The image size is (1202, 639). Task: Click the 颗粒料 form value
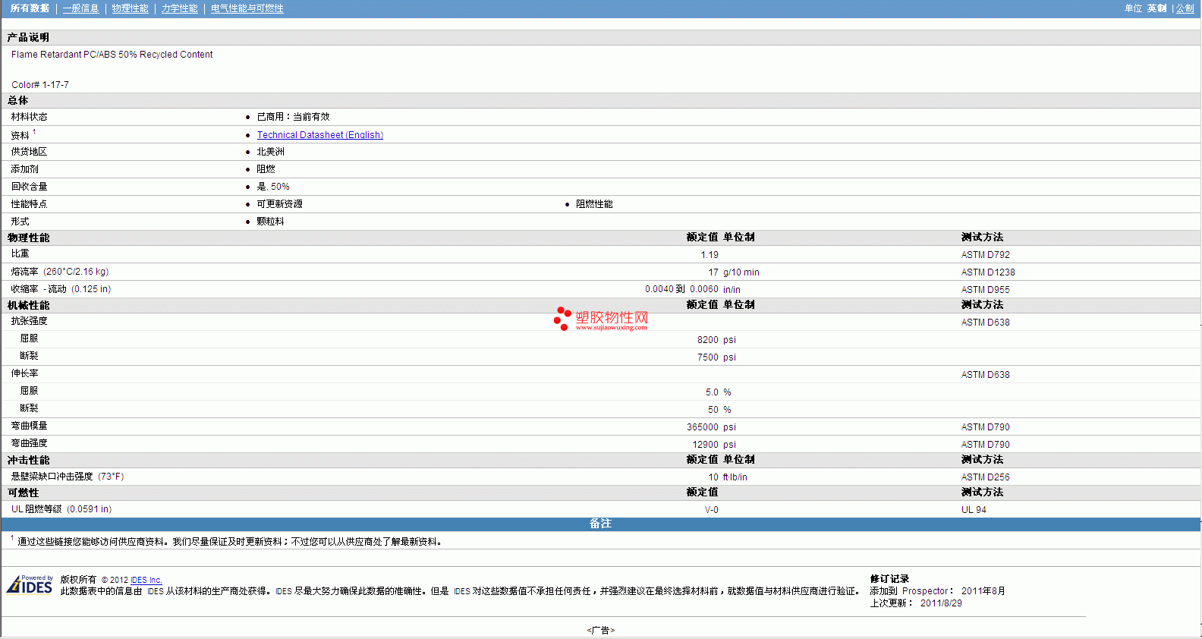point(270,222)
